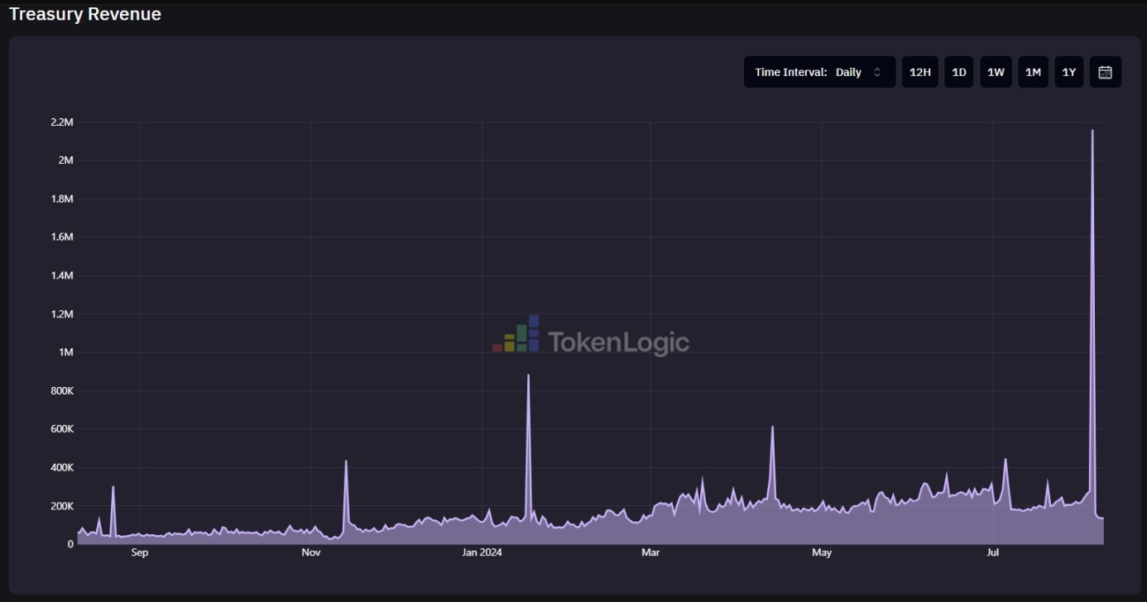Click the 600K y-axis label
This screenshot has height=602, width=1147.
(61, 429)
